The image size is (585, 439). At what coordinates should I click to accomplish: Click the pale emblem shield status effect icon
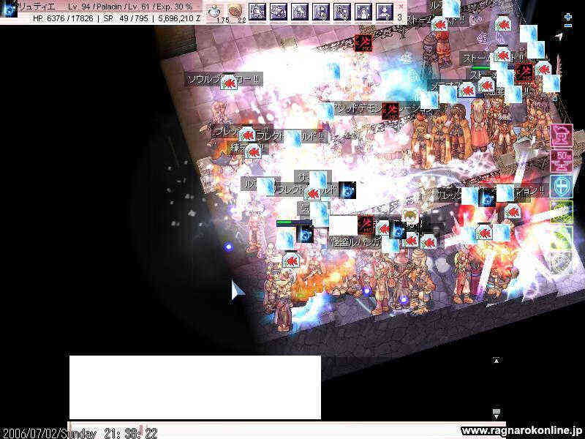(x=562, y=263)
